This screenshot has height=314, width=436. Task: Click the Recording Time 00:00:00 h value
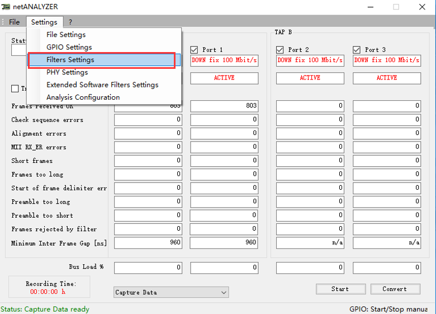pyautogui.click(x=48, y=292)
